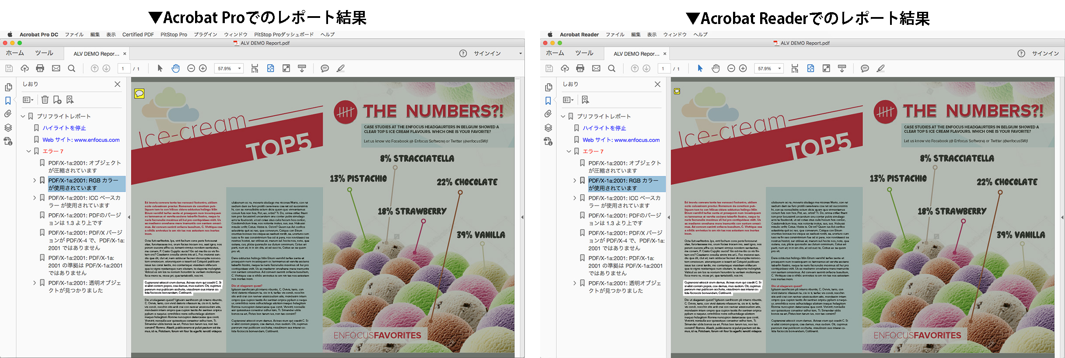Viewport: 1065px width, 358px height.
Task: Add a comment via speech bubble in Acrobat Reader
Action: pos(865,69)
